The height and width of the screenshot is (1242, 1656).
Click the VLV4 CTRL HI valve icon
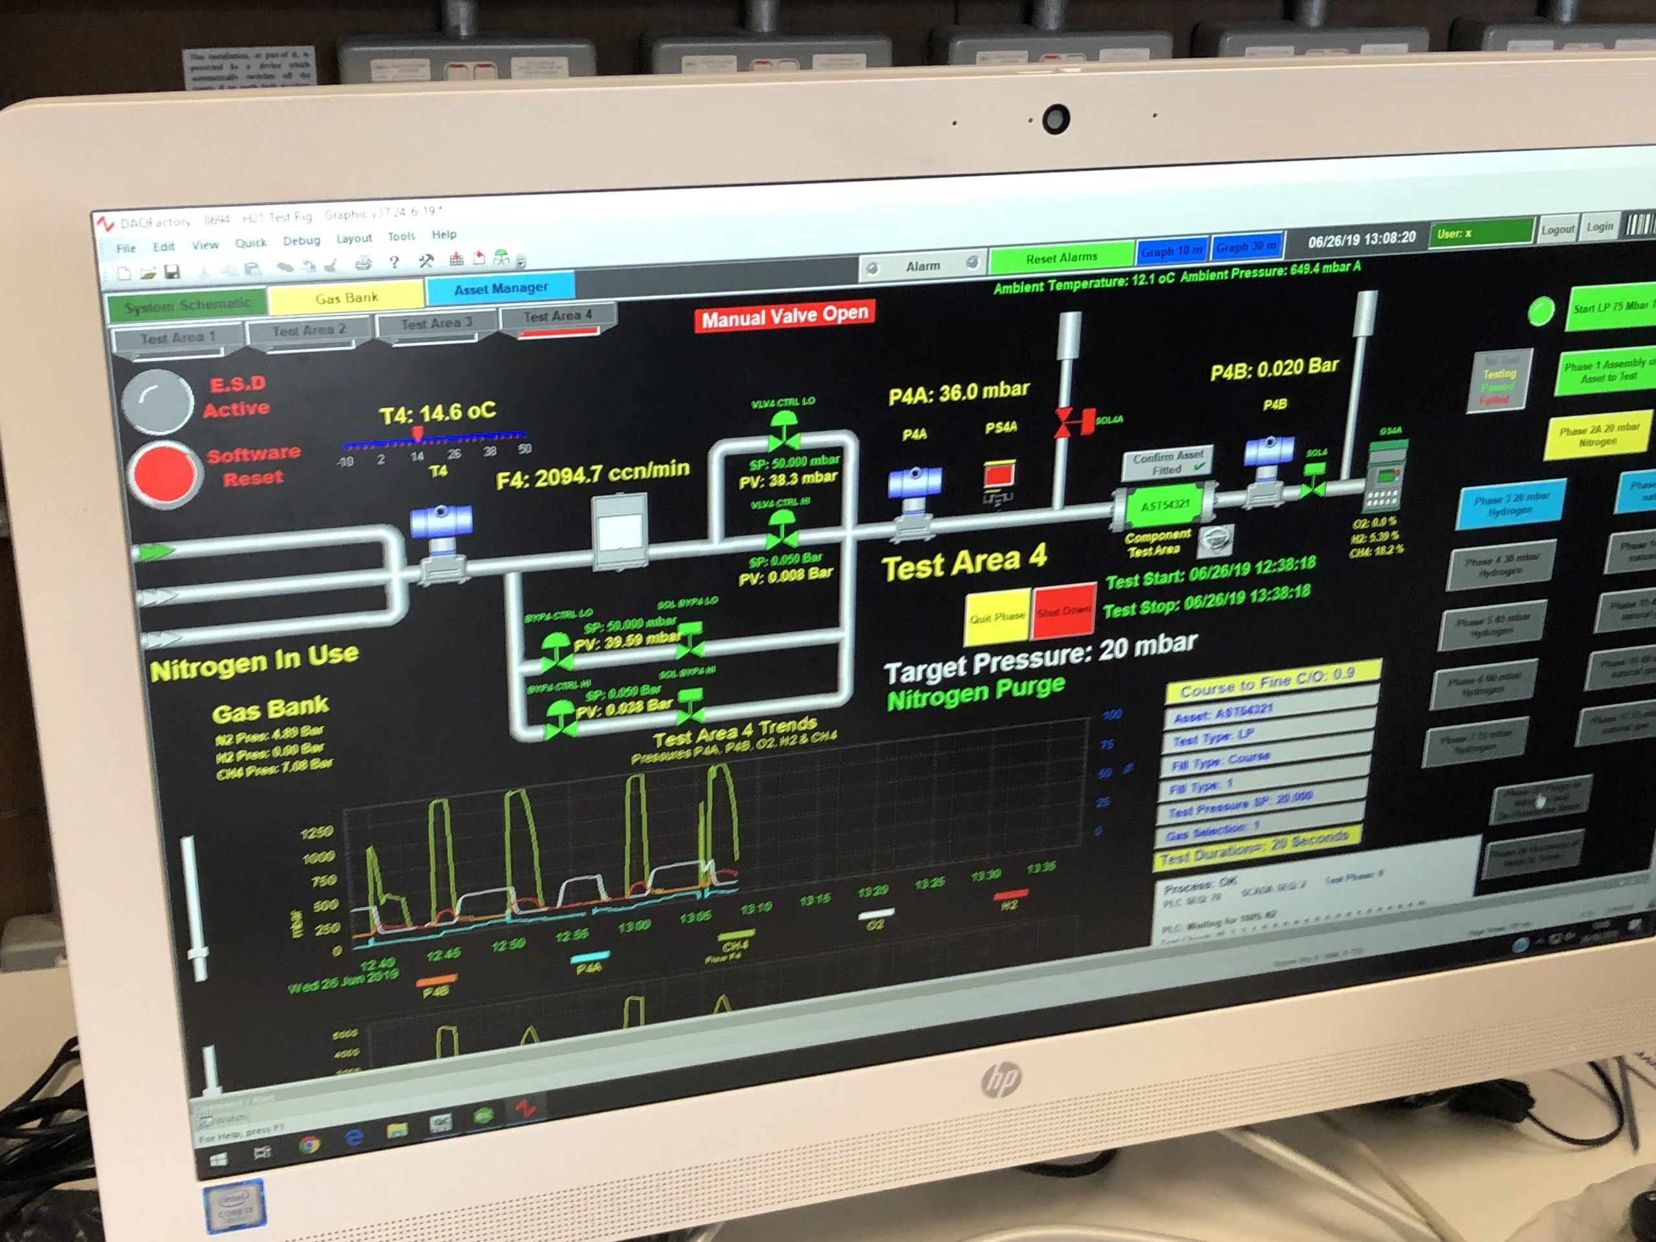click(x=781, y=529)
